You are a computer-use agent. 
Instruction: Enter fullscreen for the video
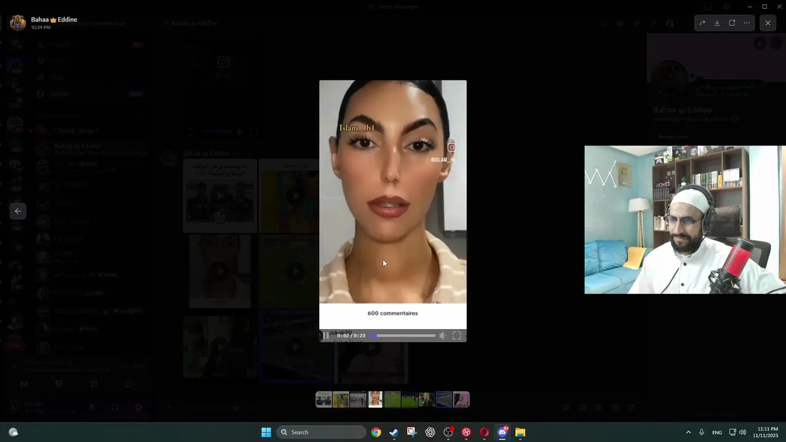[x=457, y=336]
